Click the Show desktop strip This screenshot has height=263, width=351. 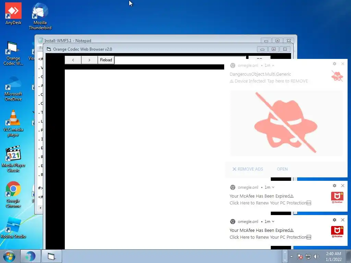click(349, 256)
